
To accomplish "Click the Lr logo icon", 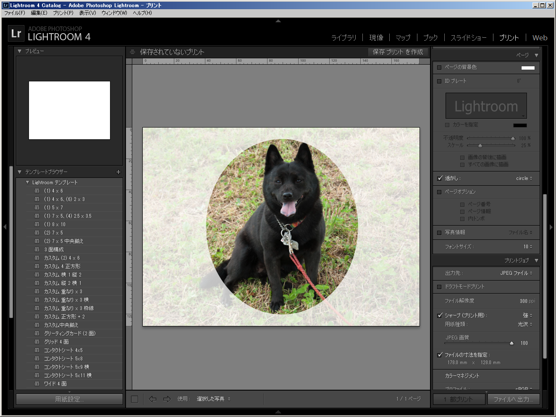I will [16, 34].
